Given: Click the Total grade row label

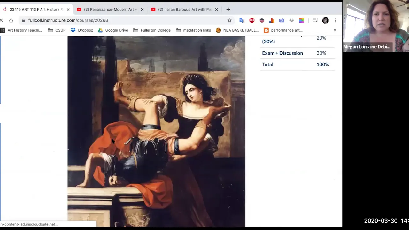Looking at the screenshot, I should [268, 65].
